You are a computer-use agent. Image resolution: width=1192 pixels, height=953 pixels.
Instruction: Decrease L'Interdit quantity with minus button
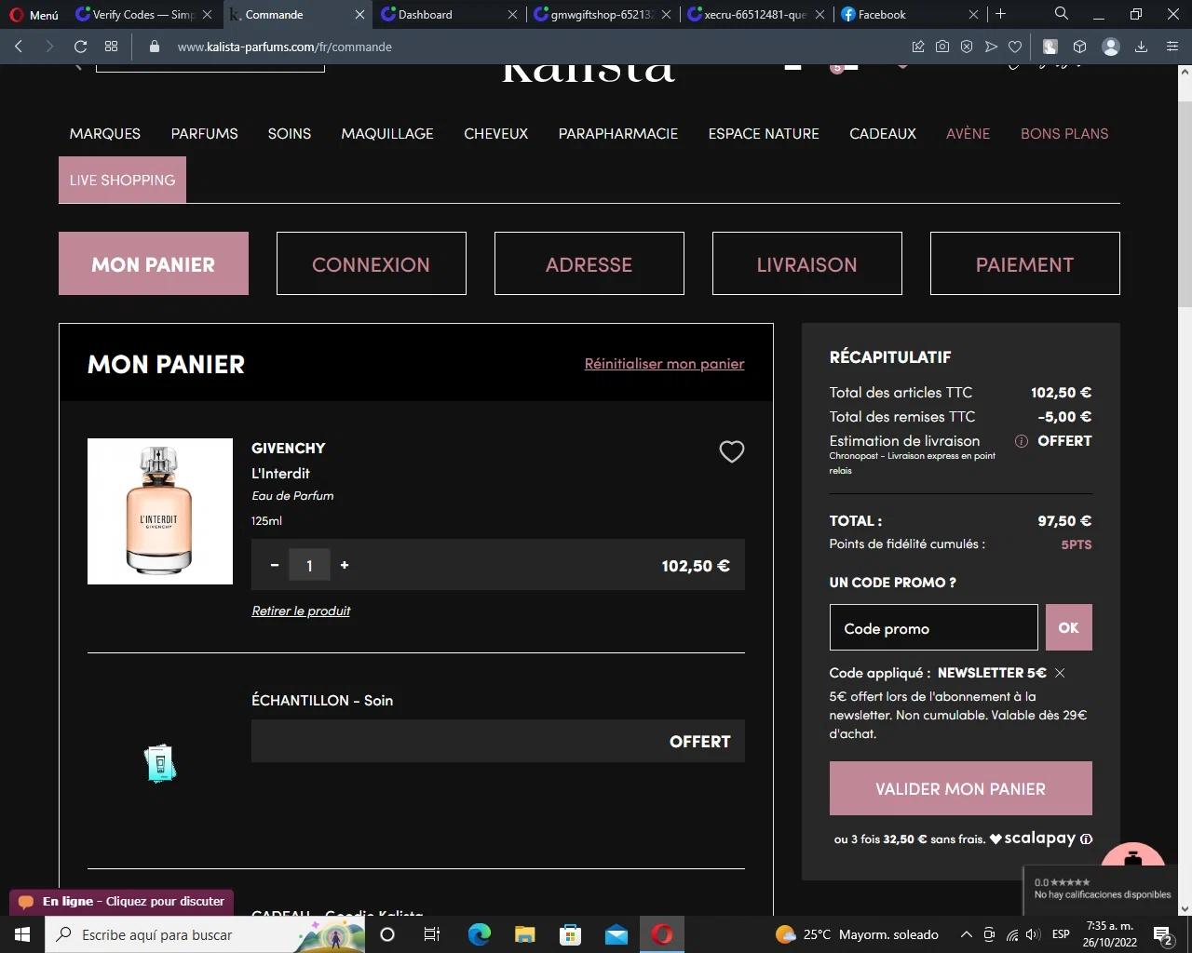tap(275, 565)
